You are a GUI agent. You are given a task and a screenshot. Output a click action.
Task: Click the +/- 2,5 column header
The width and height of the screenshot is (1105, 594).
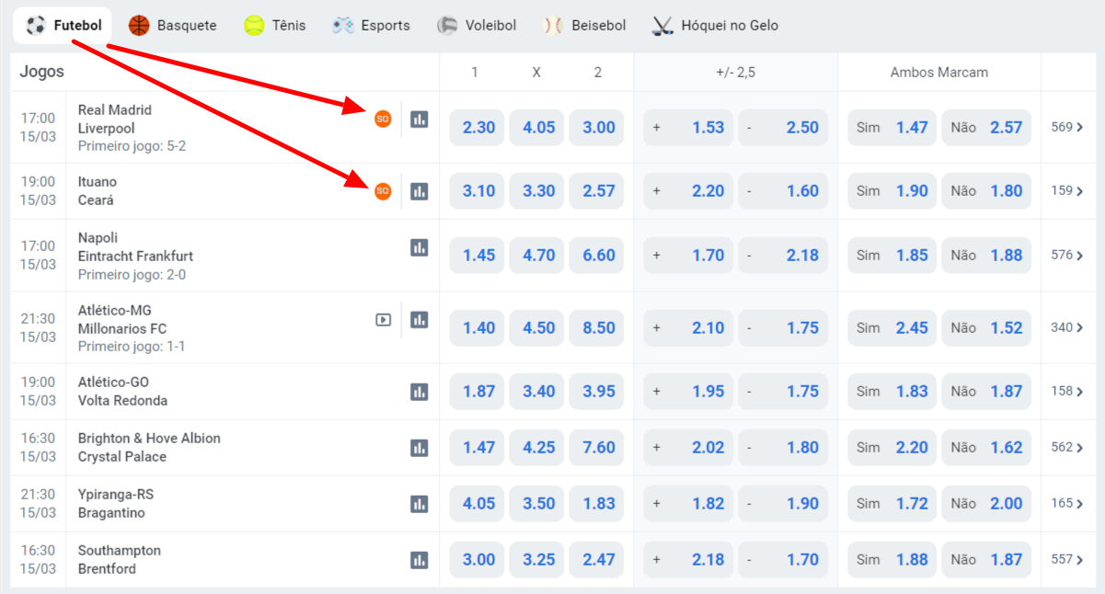pos(735,72)
